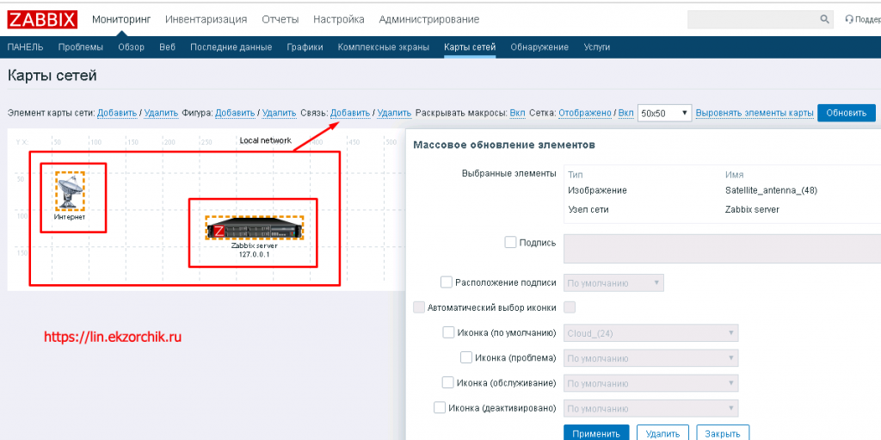
Task: Expand the Cloud_(24) icon dropdown
Action: click(x=650, y=333)
